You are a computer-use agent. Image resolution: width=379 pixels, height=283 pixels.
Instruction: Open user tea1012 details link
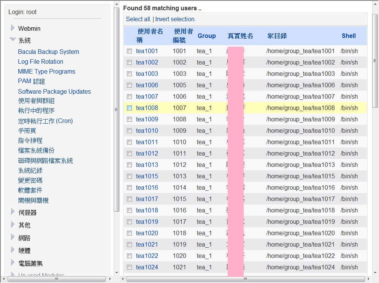point(147,153)
